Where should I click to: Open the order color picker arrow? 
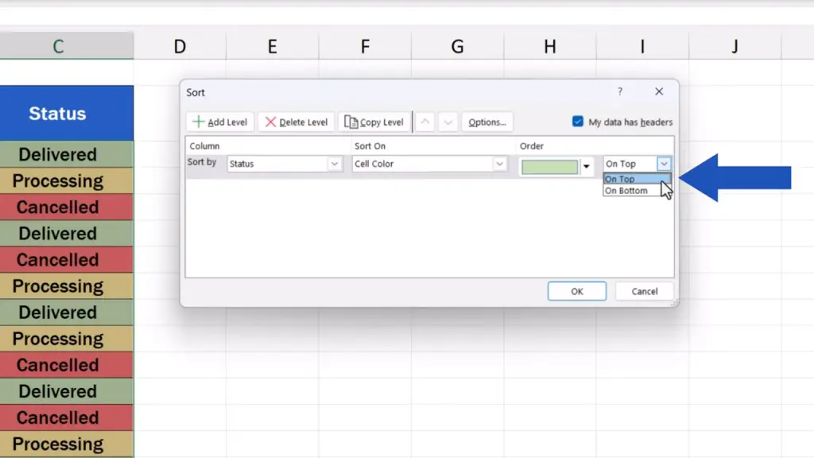pos(587,167)
